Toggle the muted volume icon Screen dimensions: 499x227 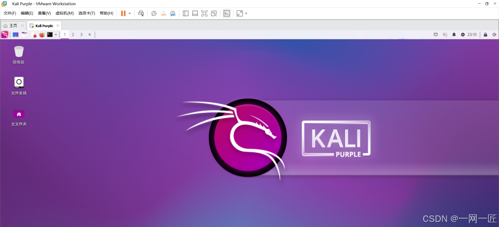point(445,34)
